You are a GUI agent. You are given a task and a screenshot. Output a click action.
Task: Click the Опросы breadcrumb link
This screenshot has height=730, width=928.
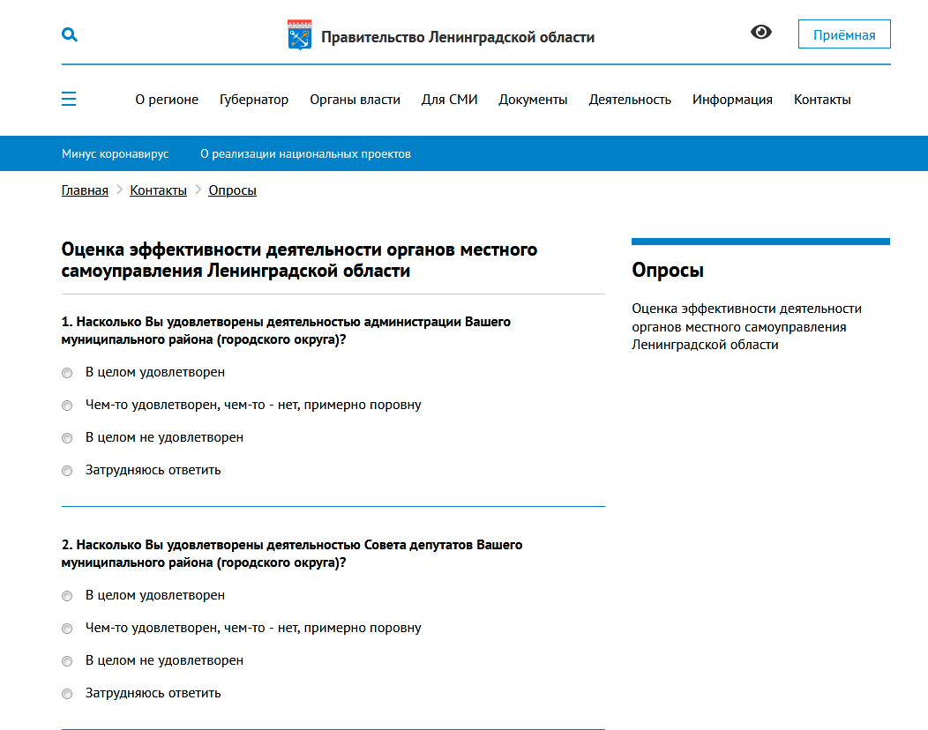click(x=232, y=190)
